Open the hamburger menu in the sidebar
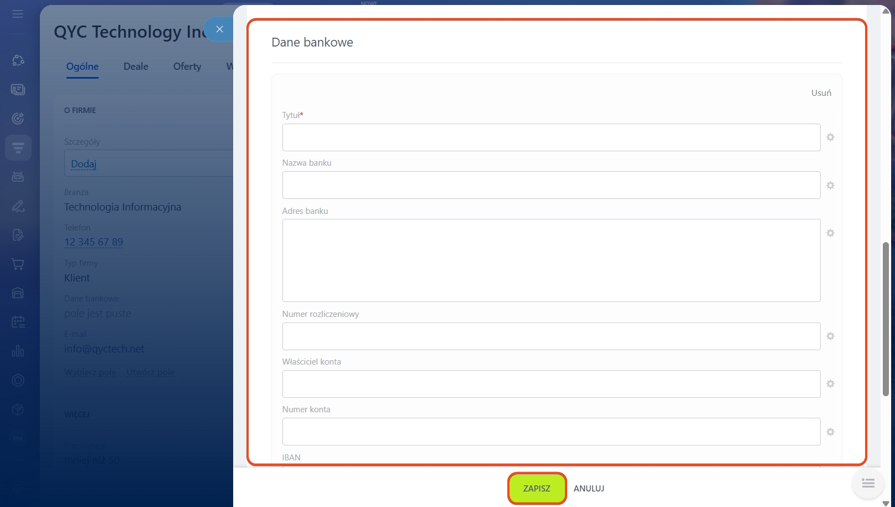Screen dimensions: 895x507 tap(18, 14)
